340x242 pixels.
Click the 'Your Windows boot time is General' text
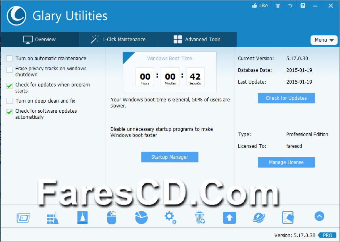(x=170, y=103)
